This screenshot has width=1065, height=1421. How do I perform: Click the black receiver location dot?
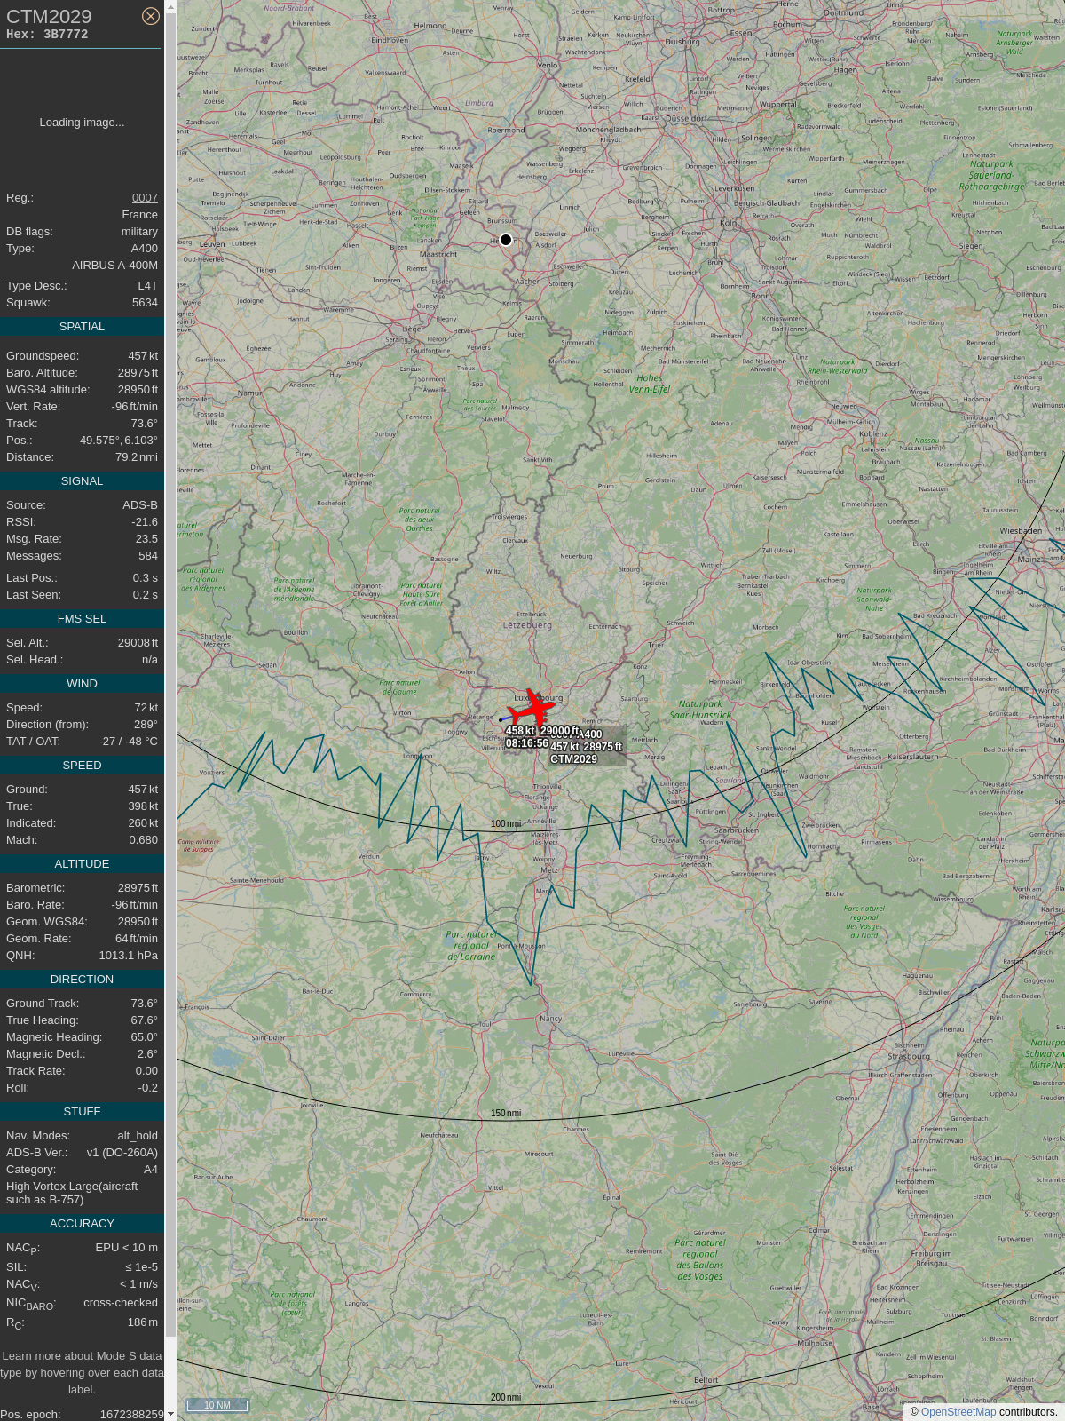pyautogui.click(x=506, y=240)
